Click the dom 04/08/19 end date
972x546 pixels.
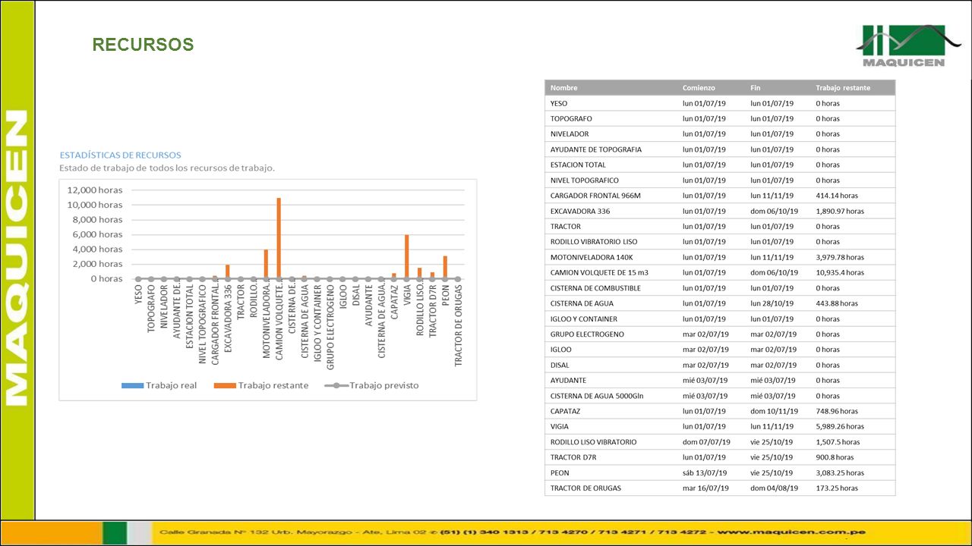pos(772,488)
